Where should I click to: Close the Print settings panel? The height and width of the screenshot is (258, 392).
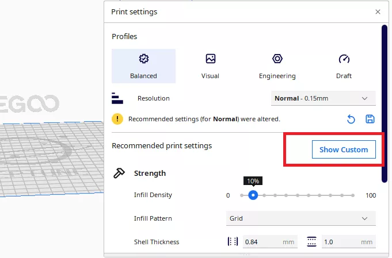(x=378, y=11)
